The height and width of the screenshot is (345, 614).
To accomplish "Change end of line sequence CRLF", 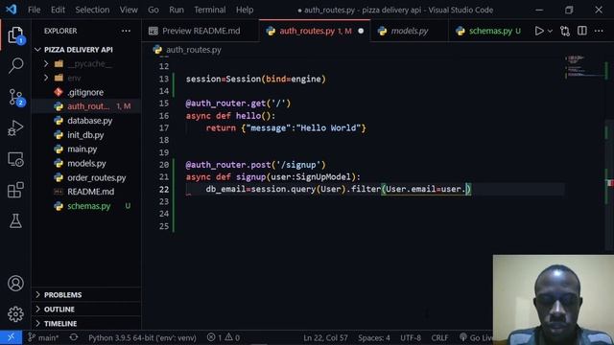I will (439, 337).
